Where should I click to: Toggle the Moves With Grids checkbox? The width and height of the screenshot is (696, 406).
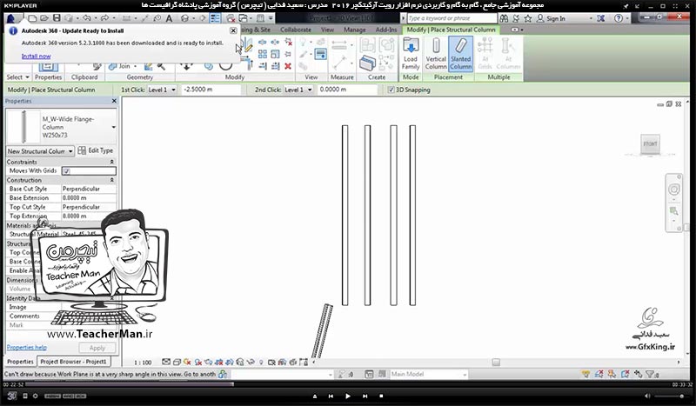(66, 170)
